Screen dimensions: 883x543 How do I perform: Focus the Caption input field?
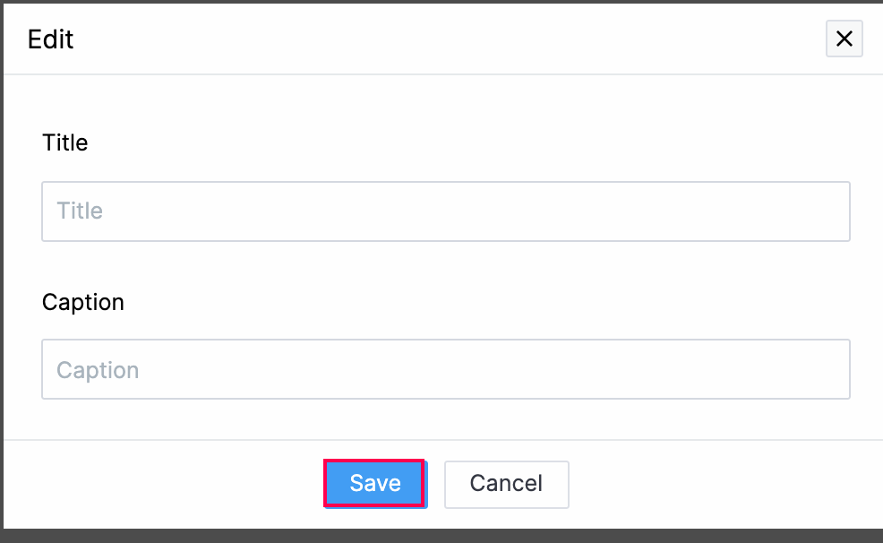point(445,369)
